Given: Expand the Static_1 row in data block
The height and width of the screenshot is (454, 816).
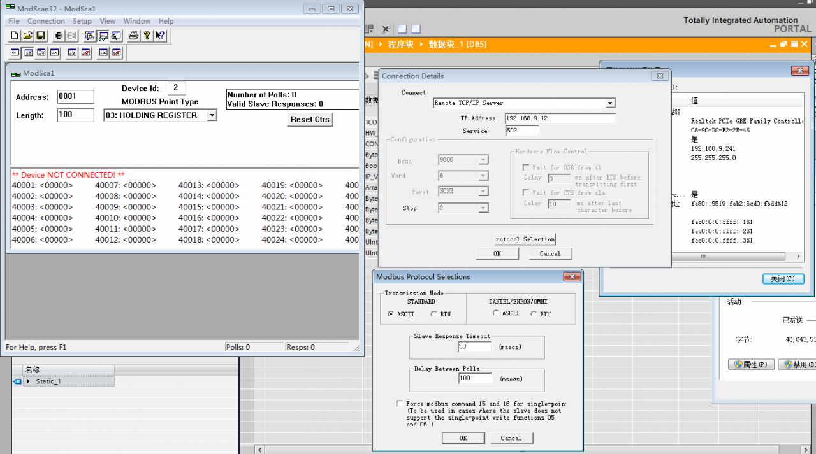Looking at the screenshot, I should [28, 381].
